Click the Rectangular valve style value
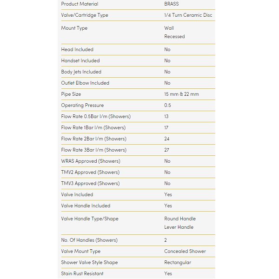The width and height of the screenshot is (279, 279). 178,263
